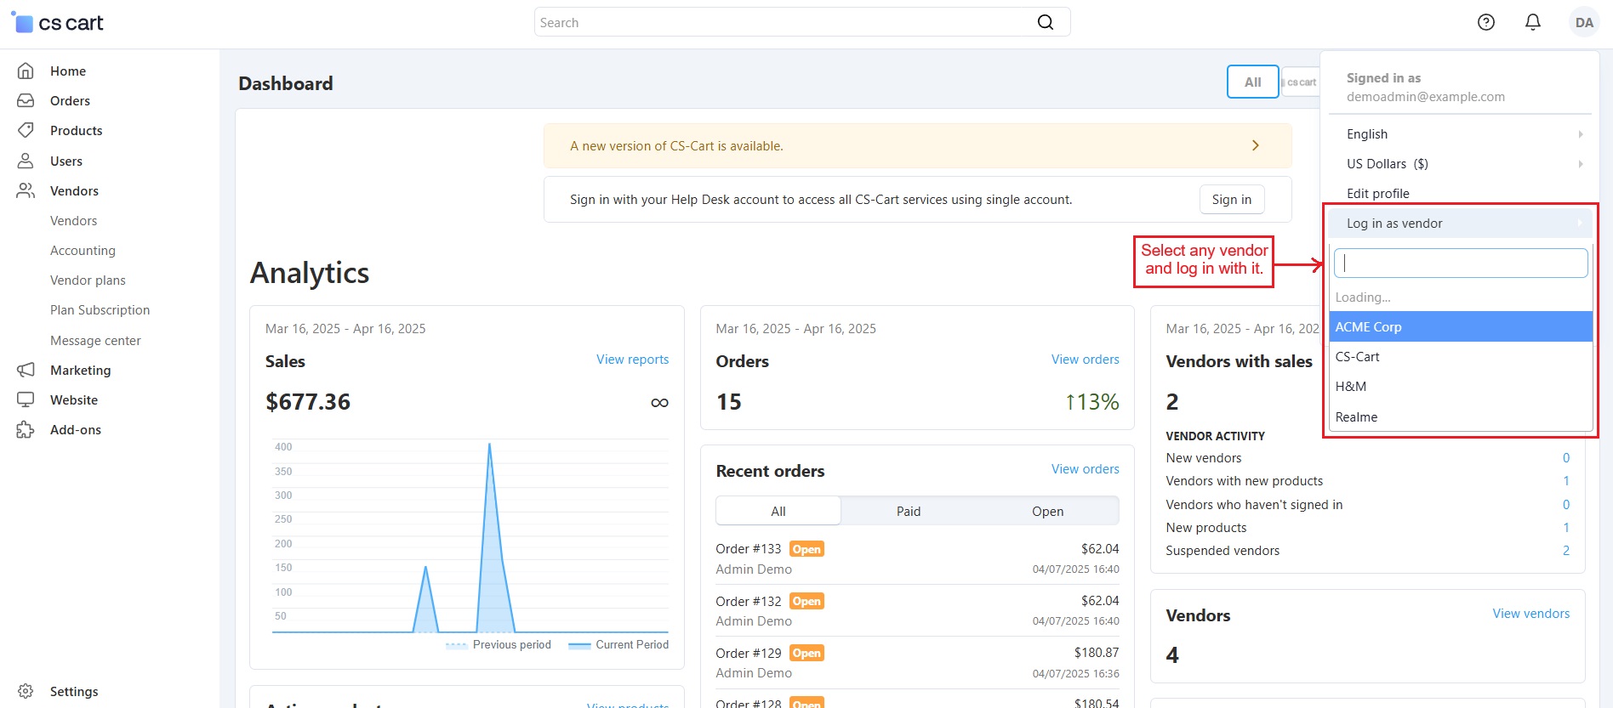Switch recent orders to Open filter
Image resolution: width=1613 pixels, height=708 pixels.
1047,512
